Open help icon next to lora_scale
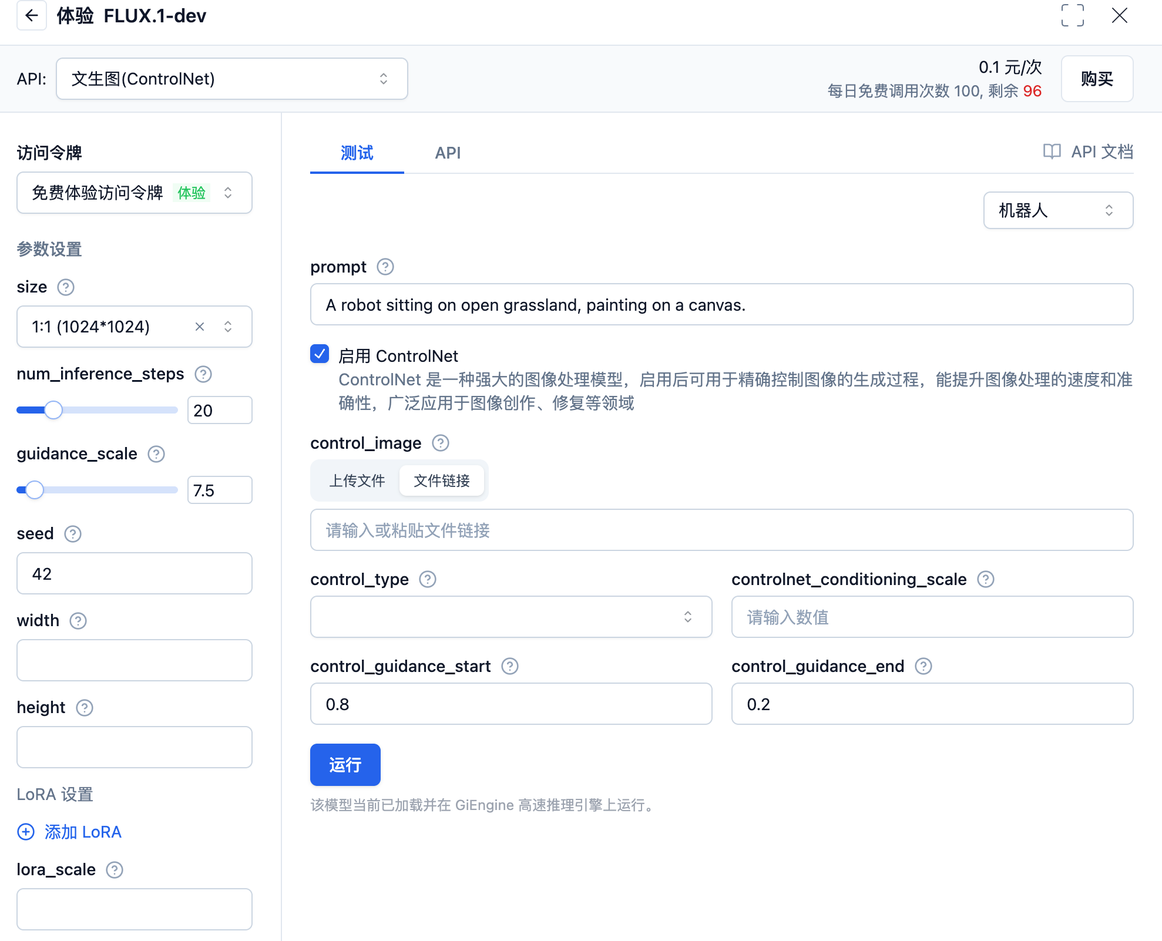Screen dimensions: 1162x941 pos(115,870)
